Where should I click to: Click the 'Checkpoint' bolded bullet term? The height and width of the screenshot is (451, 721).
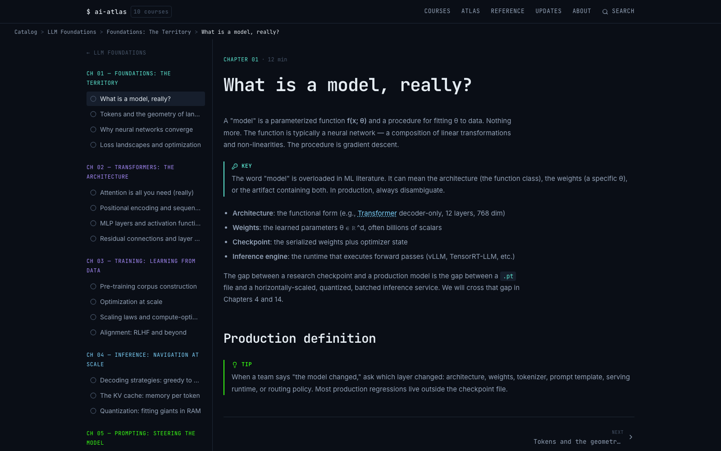[251, 242]
